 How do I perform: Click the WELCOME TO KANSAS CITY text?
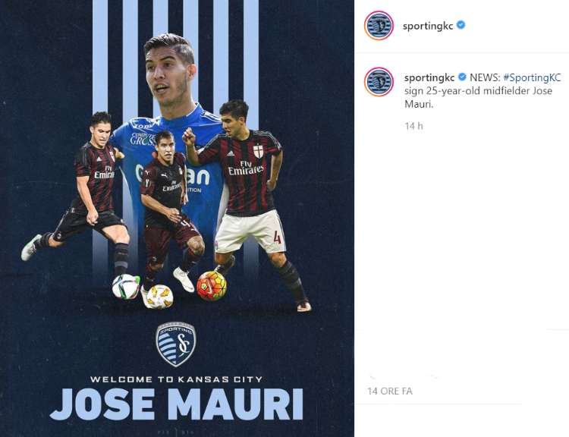click(176, 379)
